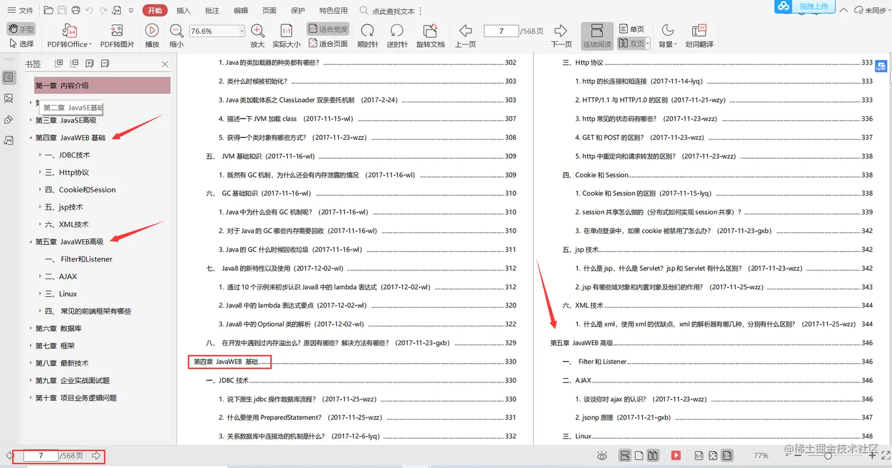Switch to the 页面 tab
Viewport: 892px width, 468px height.
[x=270, y=10]
